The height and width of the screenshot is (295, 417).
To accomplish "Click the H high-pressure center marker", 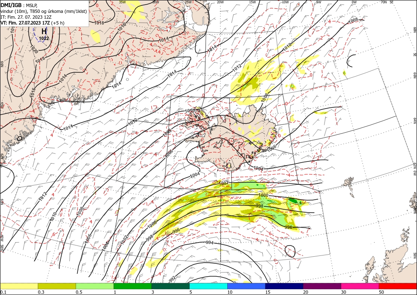I will tap(44, 31).
